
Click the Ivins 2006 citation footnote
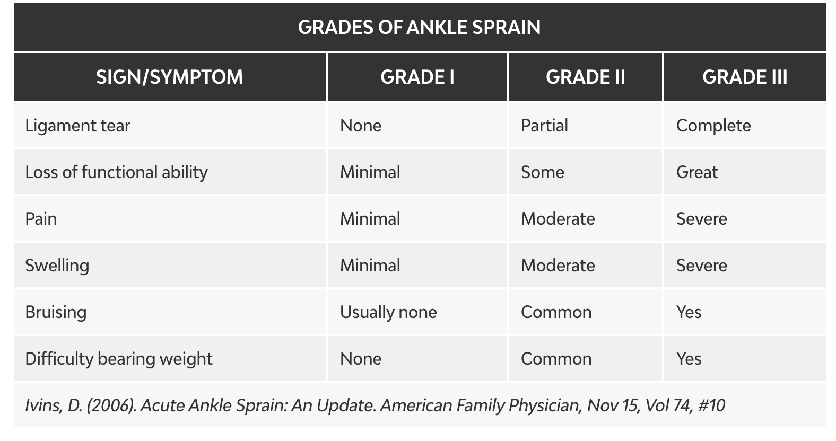point(375,405)
